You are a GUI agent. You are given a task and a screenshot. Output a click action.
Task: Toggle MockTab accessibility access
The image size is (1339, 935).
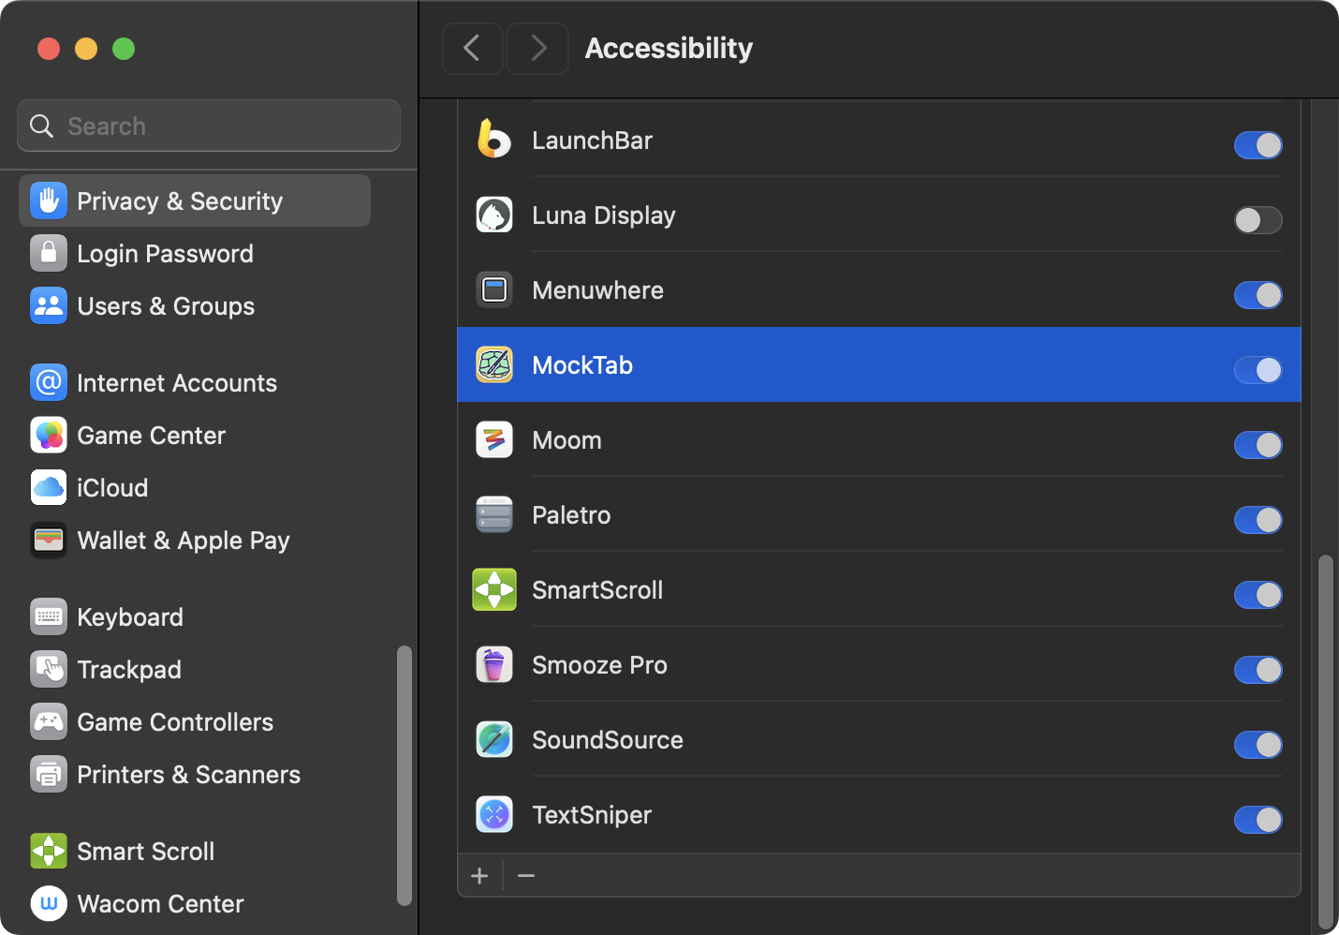1258,370
